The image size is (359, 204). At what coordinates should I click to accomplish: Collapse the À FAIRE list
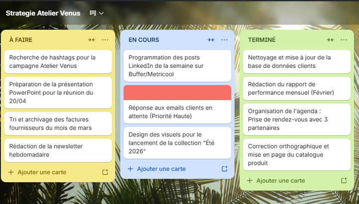(x=91, y=40)
